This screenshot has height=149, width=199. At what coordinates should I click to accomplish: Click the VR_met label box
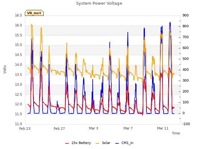pyautogui.click(x=34, y=13)
